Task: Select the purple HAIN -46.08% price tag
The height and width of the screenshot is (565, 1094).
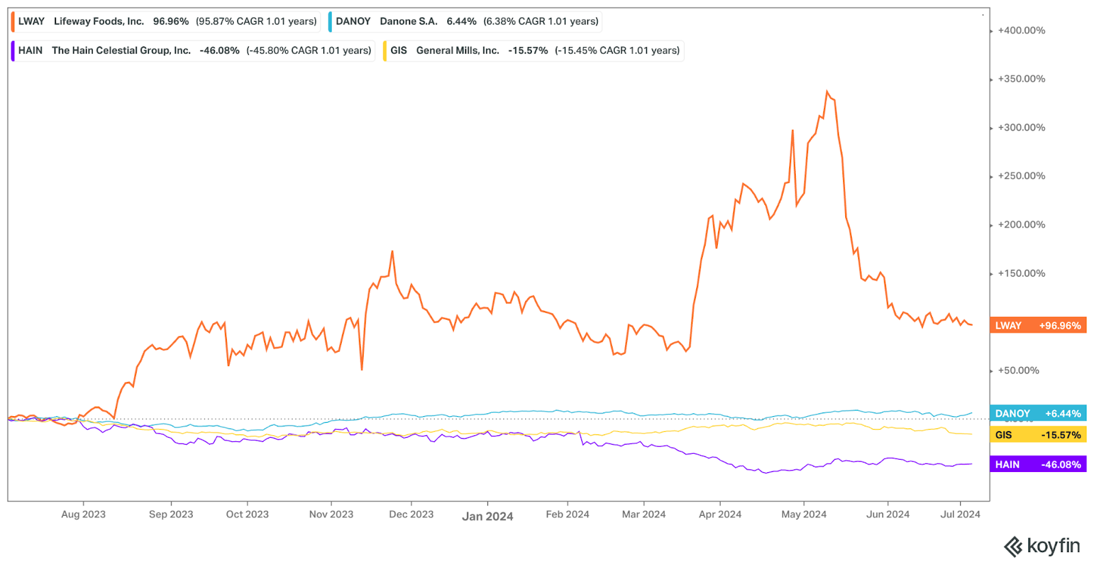Action: 1038,465
